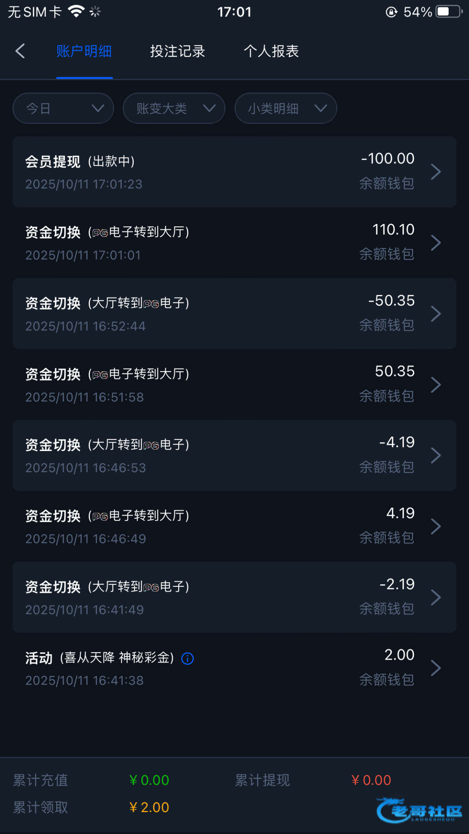
Task: Tap the battery indicator in status bar
Action: point(449,12)
